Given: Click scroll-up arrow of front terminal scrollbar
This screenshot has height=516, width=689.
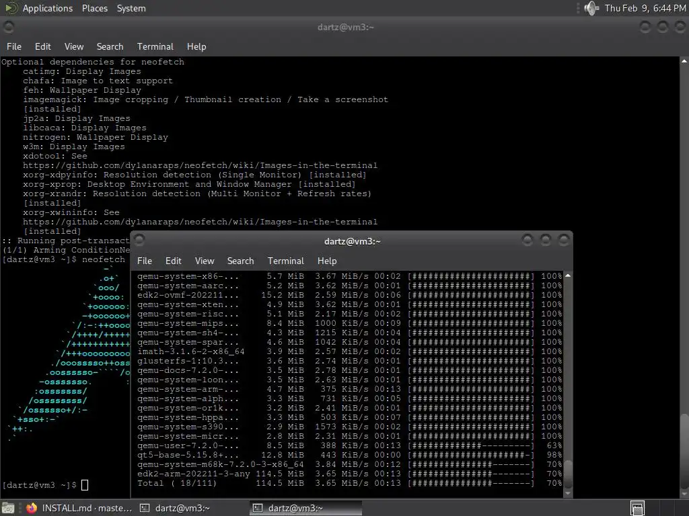Looking at the screenshot, I should point(568,275).
